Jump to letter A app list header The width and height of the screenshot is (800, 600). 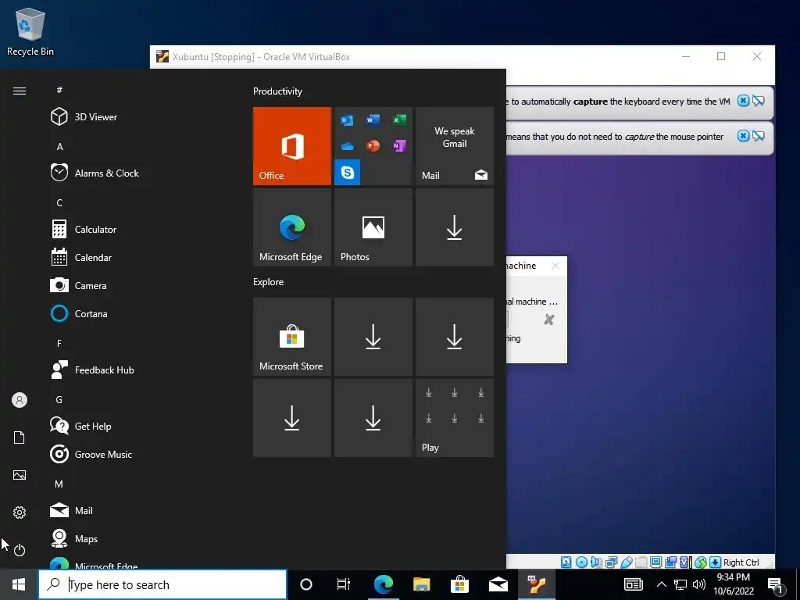click(x=59, y=146)
